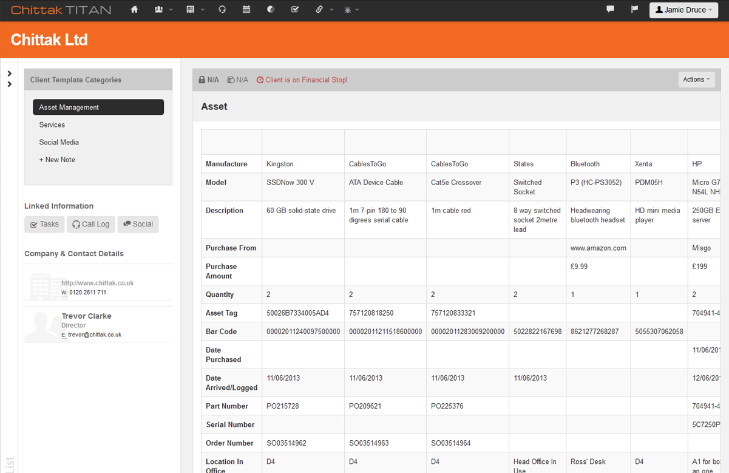Viewport: 729px width, 473px height.
Task: Click the coins N/A status icon
Action: pos(231,80)
